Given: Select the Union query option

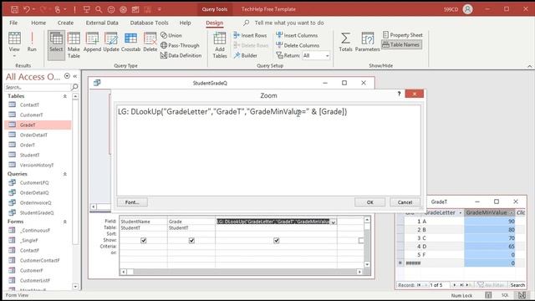Looking at the screenshot, I should coord(171,35).
